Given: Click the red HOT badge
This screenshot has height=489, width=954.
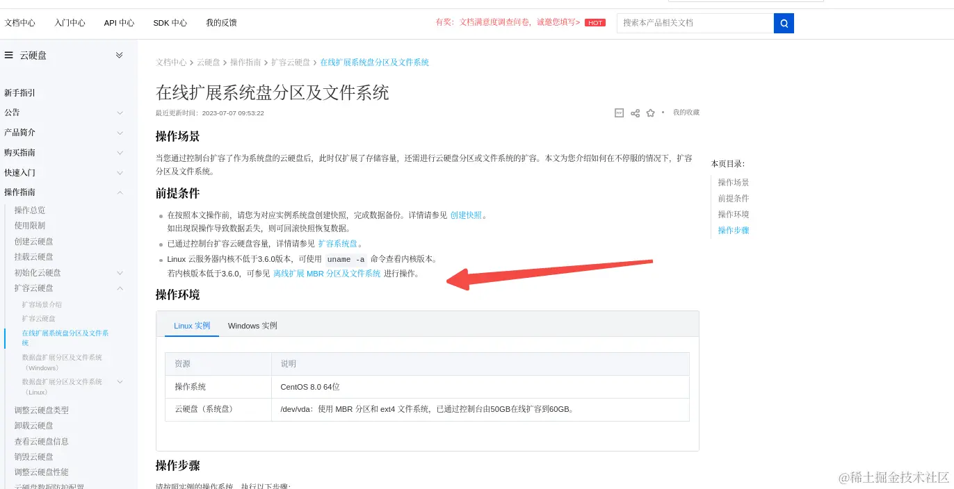Looking at the screenshot, I should coord(595,23).
